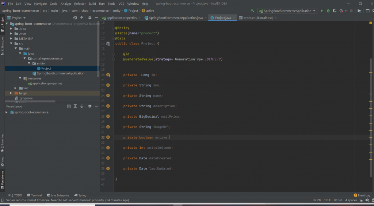This screenshot has width=374, height=206.
Task: Click the gutter icon beside the id field
Action: [x=108, y=75]
